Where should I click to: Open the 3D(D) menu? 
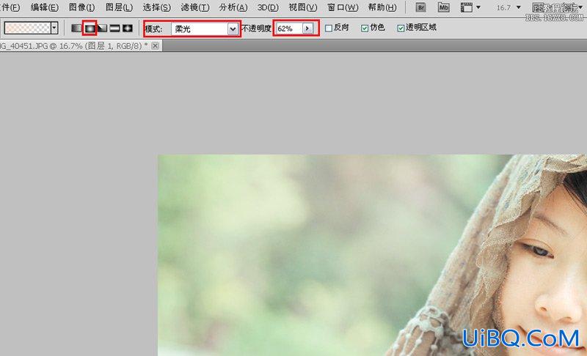[x=268, y=7]
